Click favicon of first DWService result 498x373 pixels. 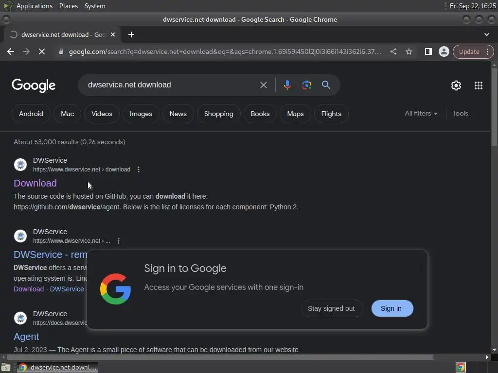20,165
